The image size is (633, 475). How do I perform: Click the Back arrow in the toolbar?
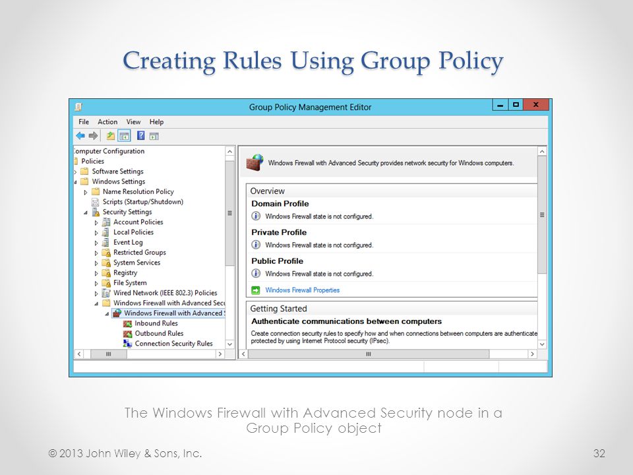(80, 136)
